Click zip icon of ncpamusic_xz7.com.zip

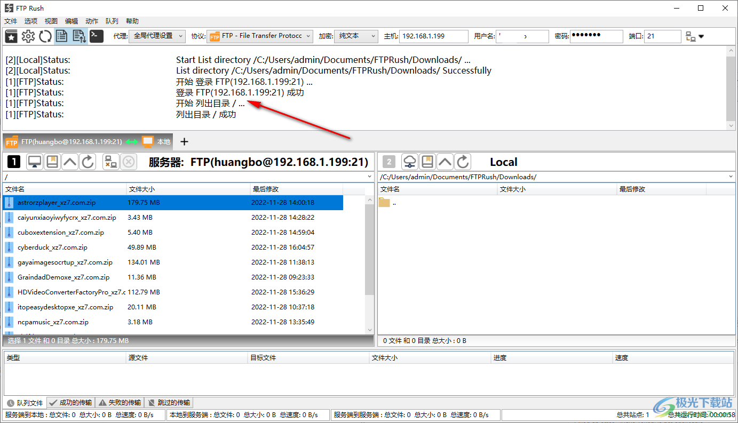[10, 322]
